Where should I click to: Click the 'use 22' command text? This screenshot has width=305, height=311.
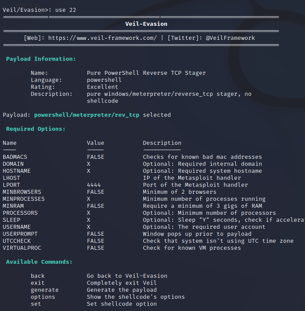pyautogui.click(x=66, y=10)
